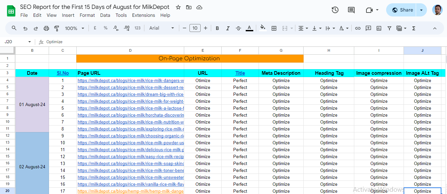Click the Share button
The height and width of the screenshot is (194, 447).
coord(401,10)
